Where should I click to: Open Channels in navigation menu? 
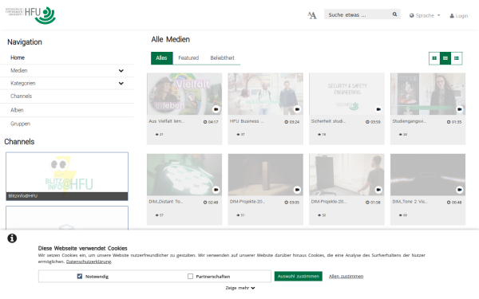(x=21, y=96)
